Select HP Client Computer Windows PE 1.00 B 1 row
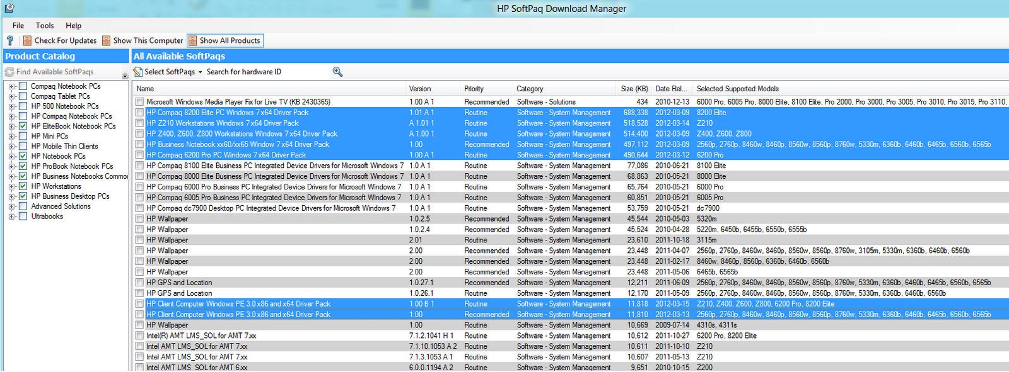Screen dimensions: 1009x372 pos(571,304)
